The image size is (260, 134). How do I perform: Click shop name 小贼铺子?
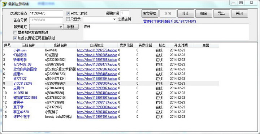tap(52, 112)
